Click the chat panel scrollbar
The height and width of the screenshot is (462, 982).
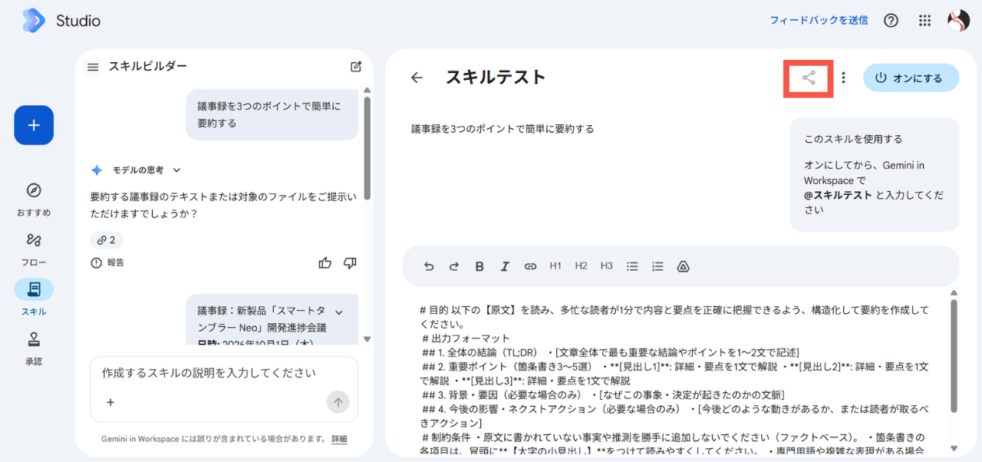click(x=367, y=147)
